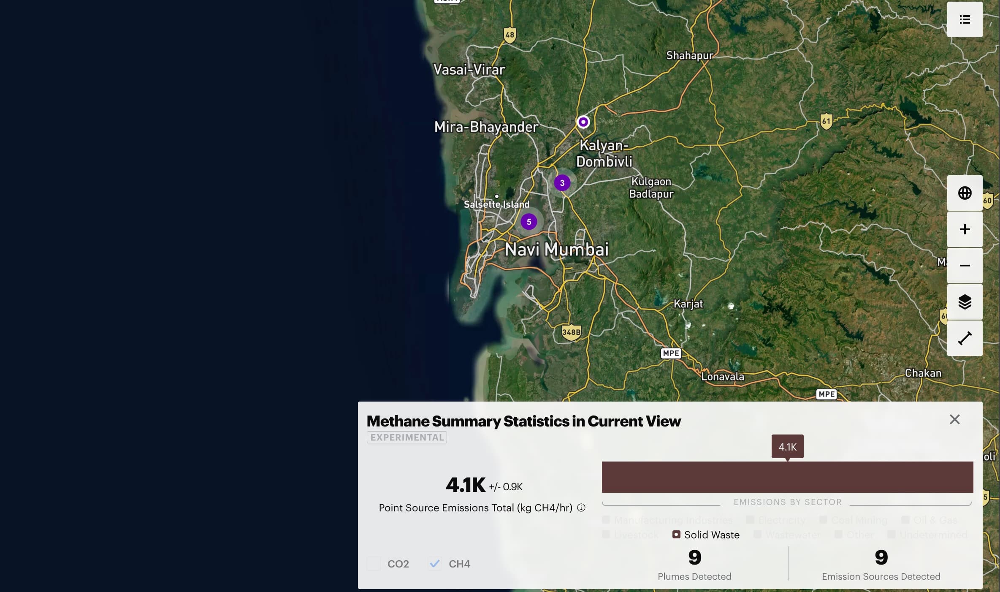Click the Vasai-Virar map label
The width and height of the screenshot is (1000, 592).
point(469,70)
